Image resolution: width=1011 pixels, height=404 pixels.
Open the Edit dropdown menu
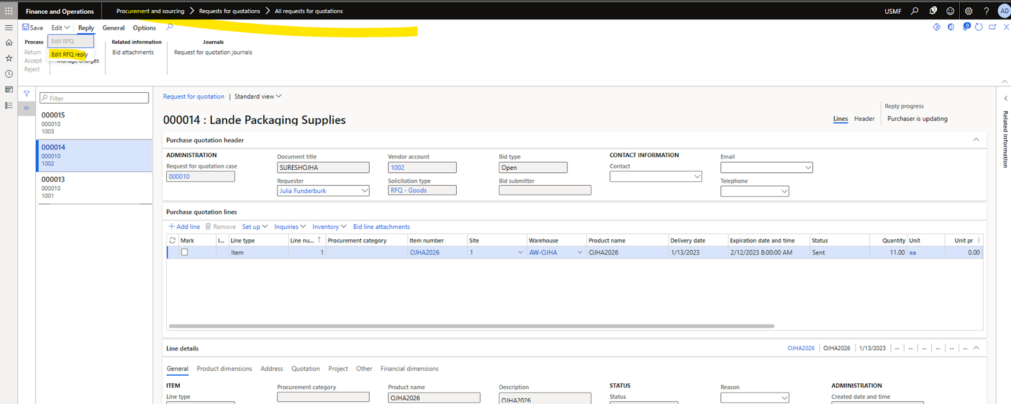(x=61, y=28)
